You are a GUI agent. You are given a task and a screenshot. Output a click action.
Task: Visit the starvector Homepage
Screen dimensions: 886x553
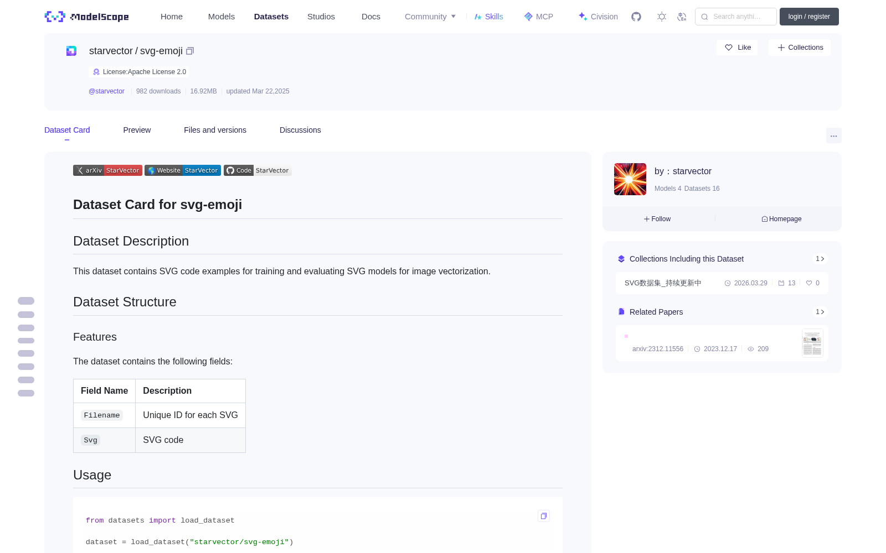point(781,219)
